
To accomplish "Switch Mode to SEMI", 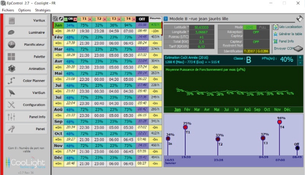I will [x=250, y=27].
